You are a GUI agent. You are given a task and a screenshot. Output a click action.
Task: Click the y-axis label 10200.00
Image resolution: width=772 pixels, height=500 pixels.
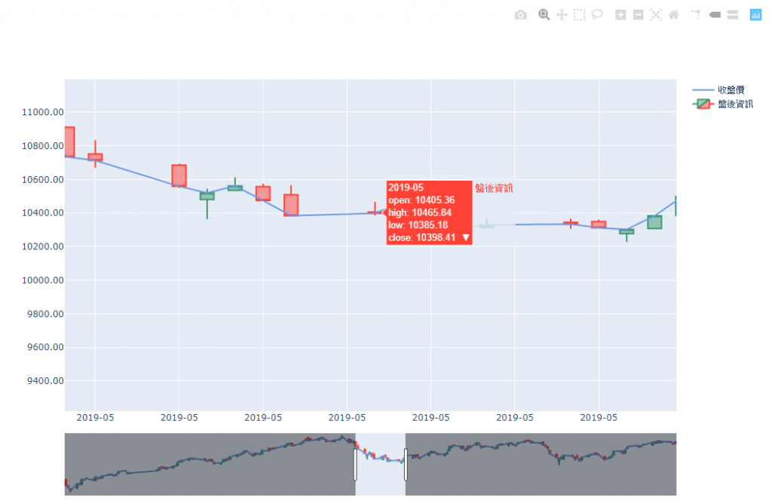[43, 246]
